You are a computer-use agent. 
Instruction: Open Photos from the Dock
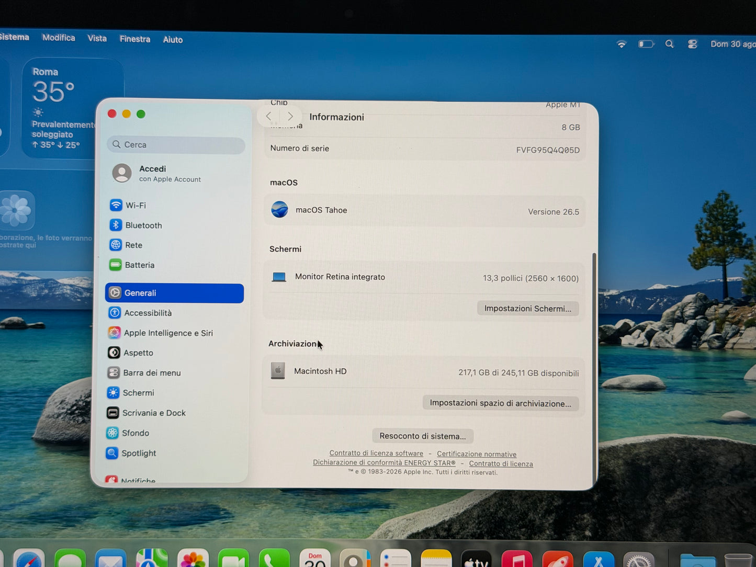[x=193, y=558]
